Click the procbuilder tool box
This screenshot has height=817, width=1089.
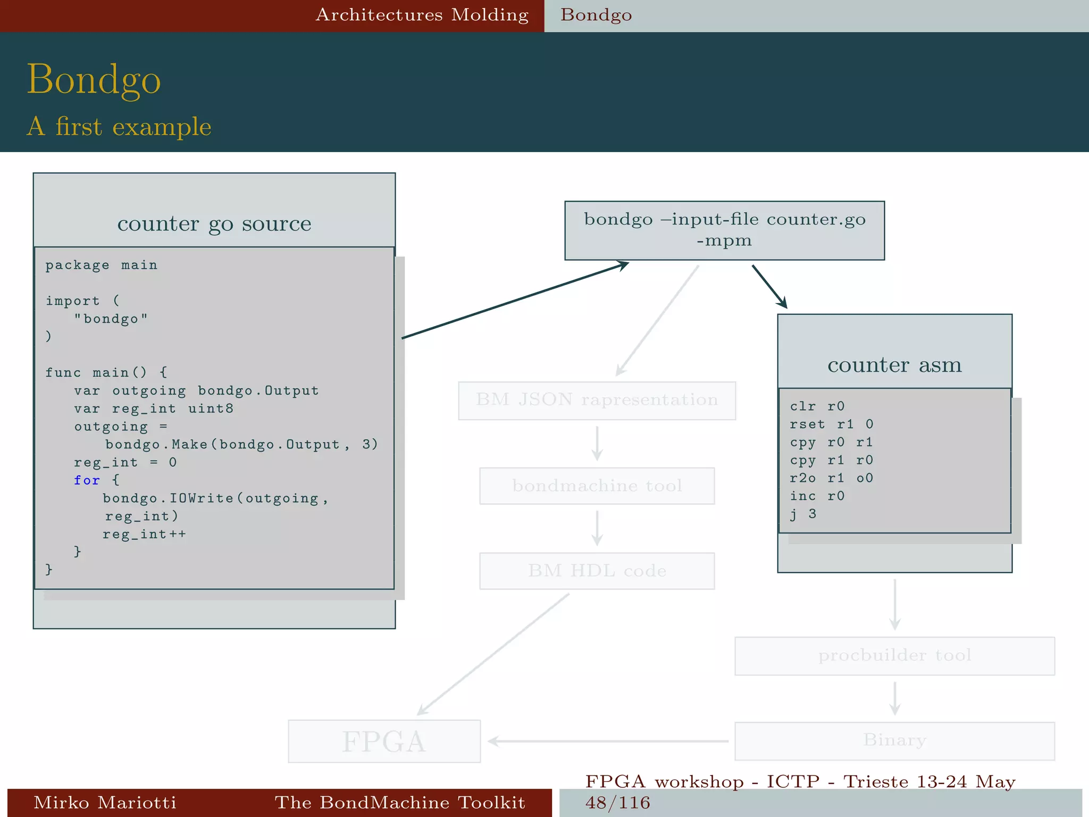[x=894, y=655]
